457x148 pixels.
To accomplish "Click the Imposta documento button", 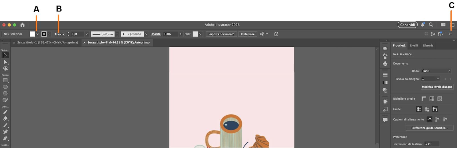I will 221,34.
